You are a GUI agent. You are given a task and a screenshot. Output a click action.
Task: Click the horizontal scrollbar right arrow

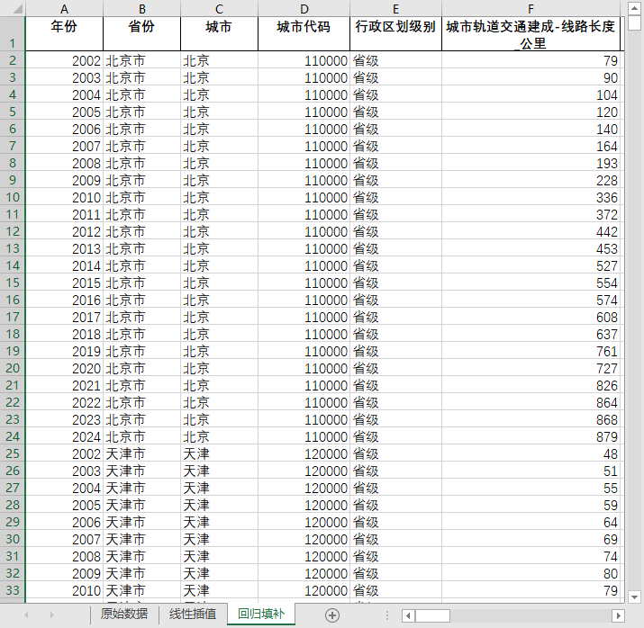click(618, 615)
